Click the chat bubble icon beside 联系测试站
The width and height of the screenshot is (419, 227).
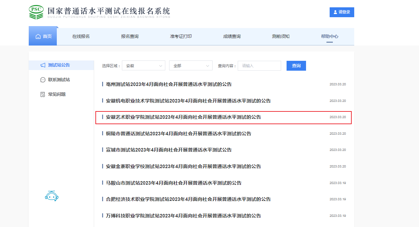(x=43, y=80)
